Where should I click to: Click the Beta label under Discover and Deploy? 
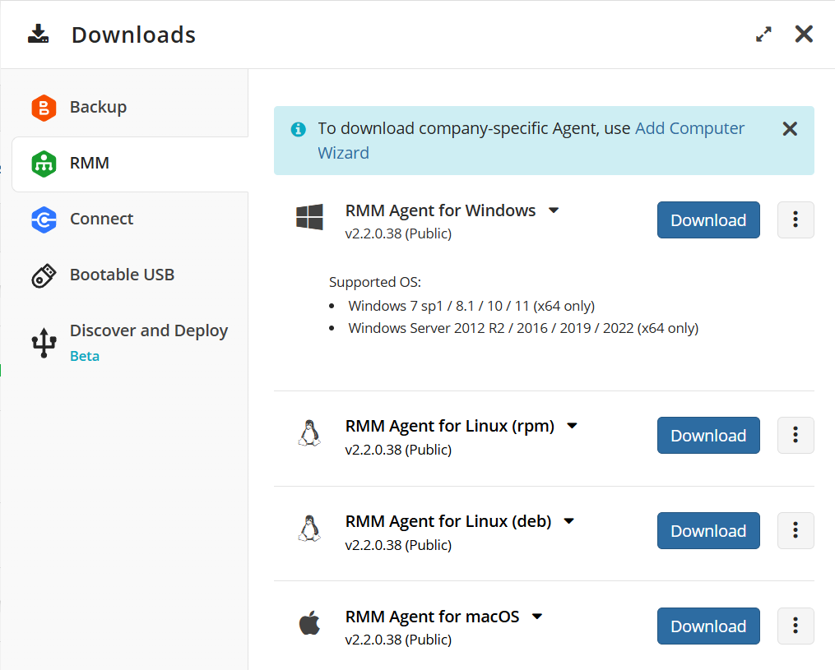point(85,356)
